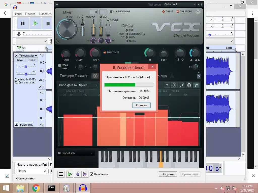The height and width of the screenshot is (193, 258).
Task: Cancel processing with the Отмена button
Action: coord(141,105)
